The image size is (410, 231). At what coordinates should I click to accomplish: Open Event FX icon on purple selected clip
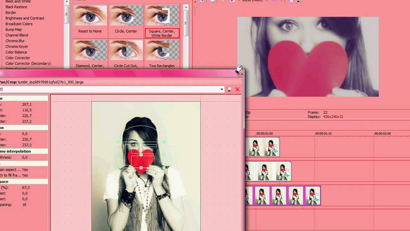click(x=317, y=200)
